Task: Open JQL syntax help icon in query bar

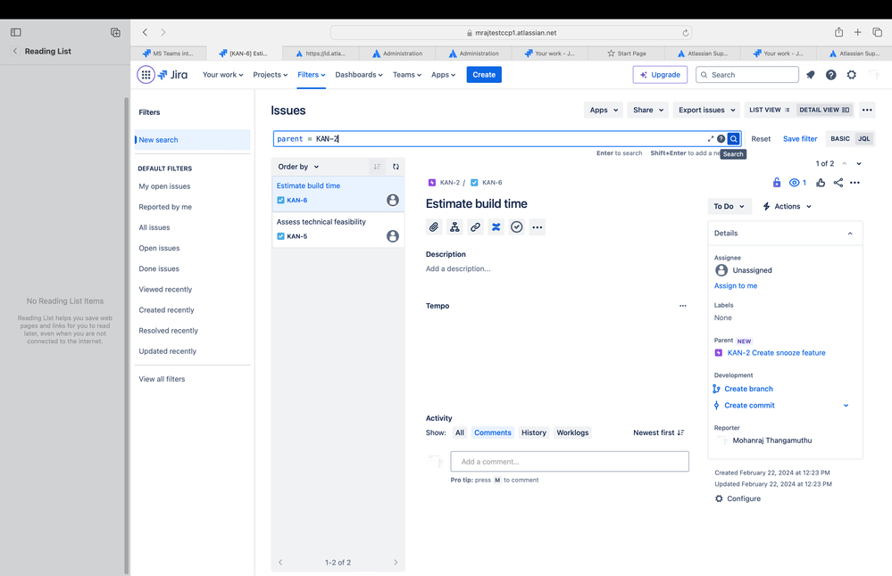Action: [721, 138]
